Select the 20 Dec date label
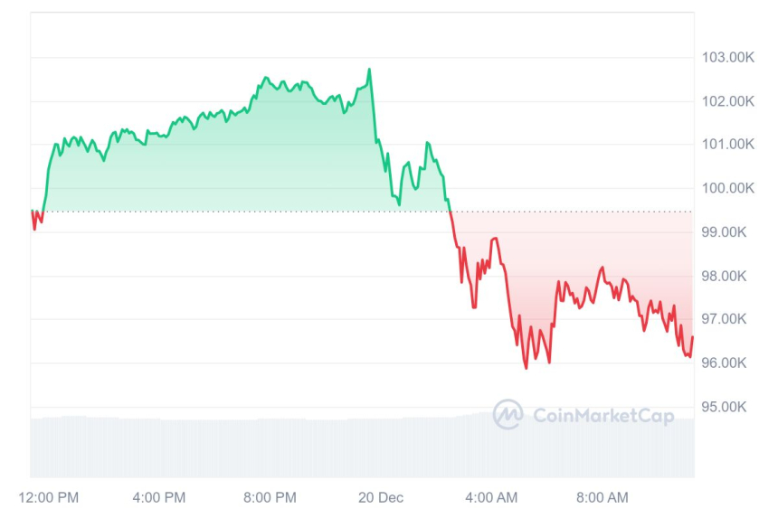This screenshot has width=778, height=518. 380,497
